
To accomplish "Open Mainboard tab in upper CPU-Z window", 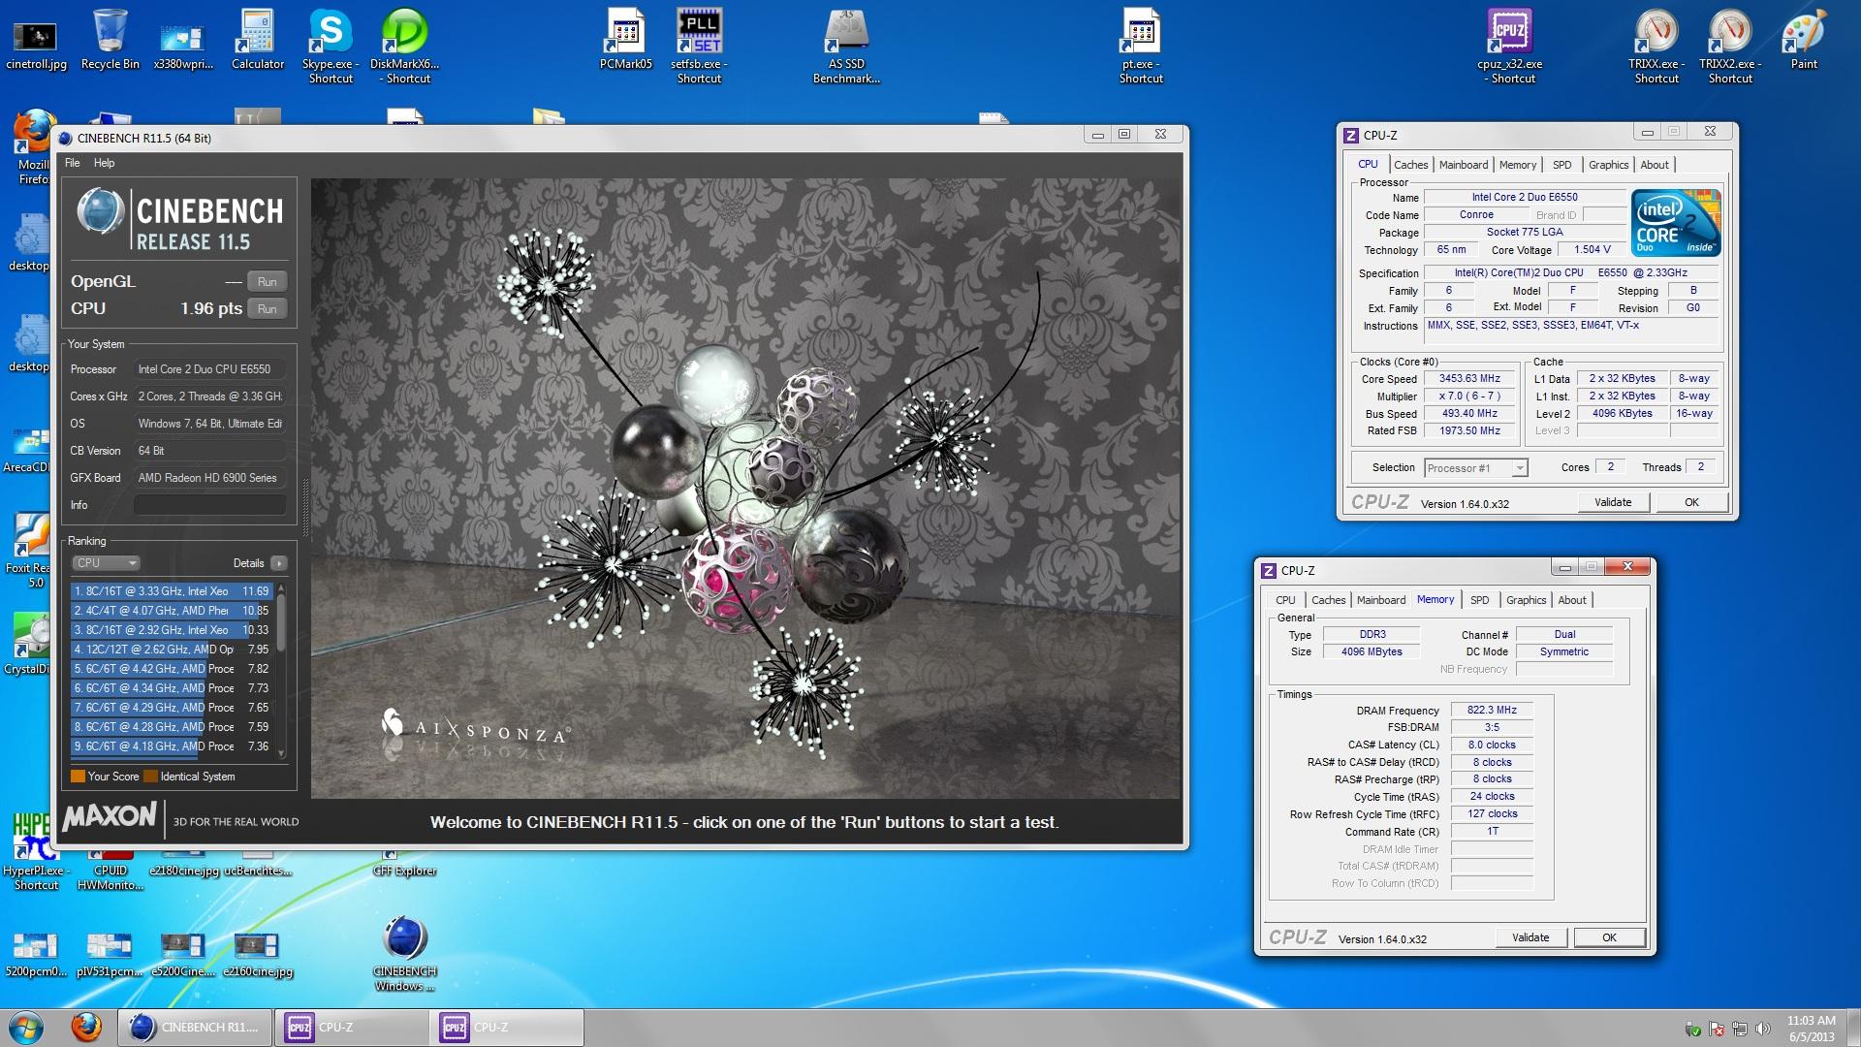I will click(1463, 165).
